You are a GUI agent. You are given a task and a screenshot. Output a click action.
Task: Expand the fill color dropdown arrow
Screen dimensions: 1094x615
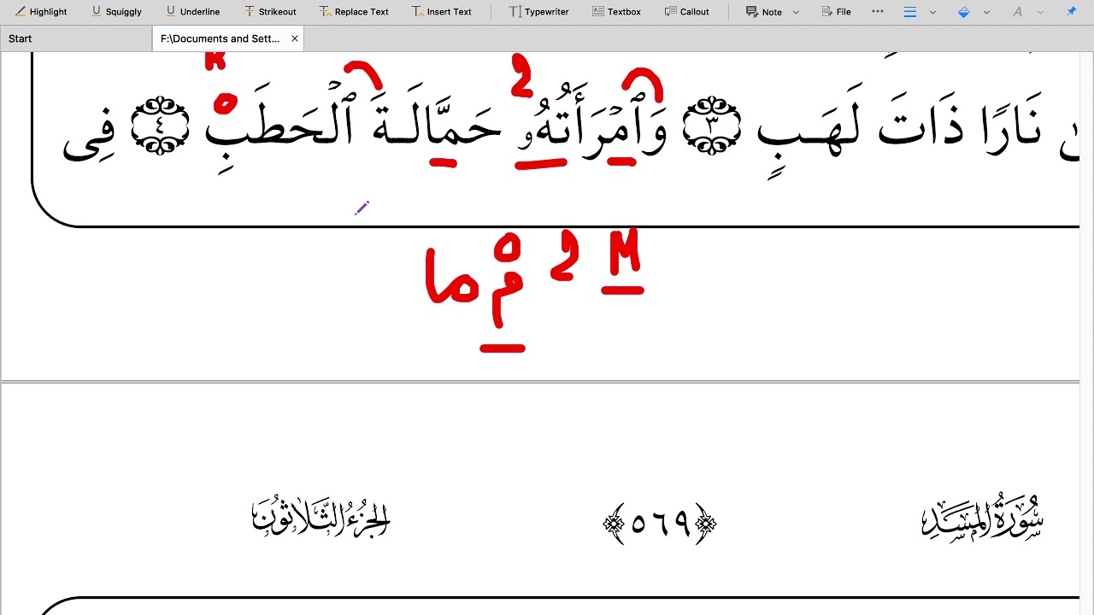pyautogui.click(x=986, y=12)
